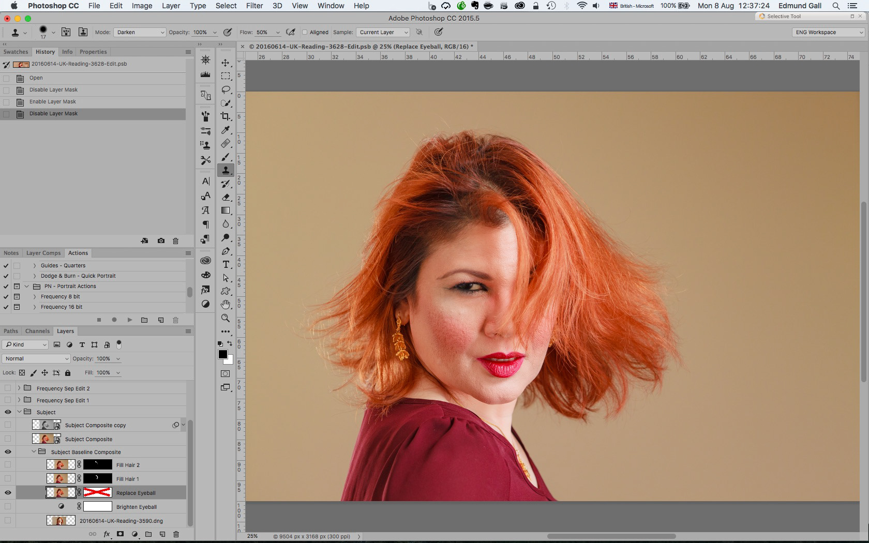This screenshot has height=543, width=869.
Task: Delete layer with trash icon
Action: pyautogui.click(x=176, y=534)
